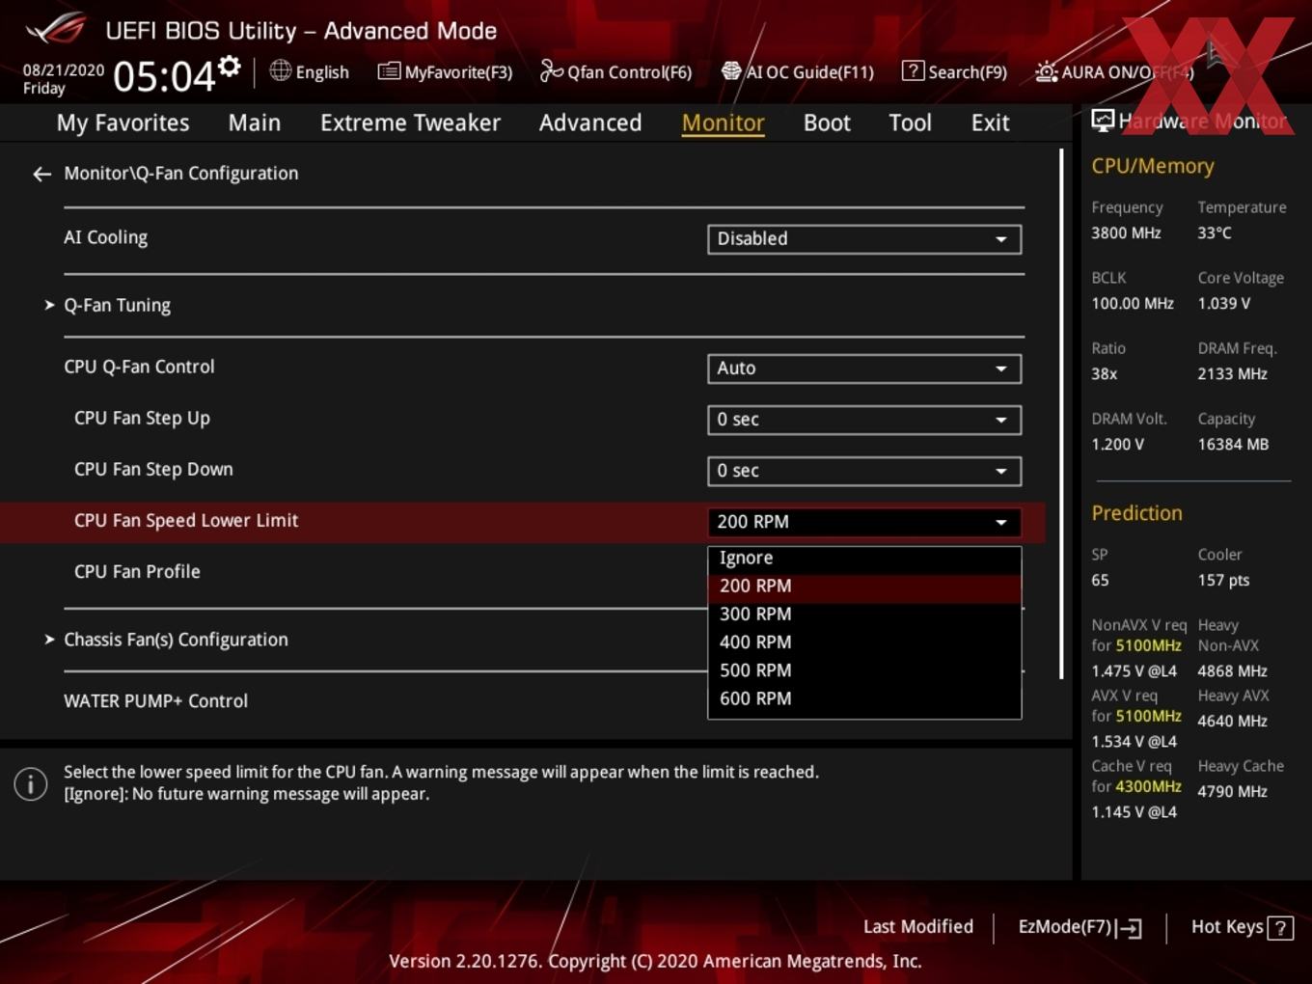Click the 4868 MHz Heavy Non-AVX value
This screenshot has height=984, width=1312.
point(1232,670)
